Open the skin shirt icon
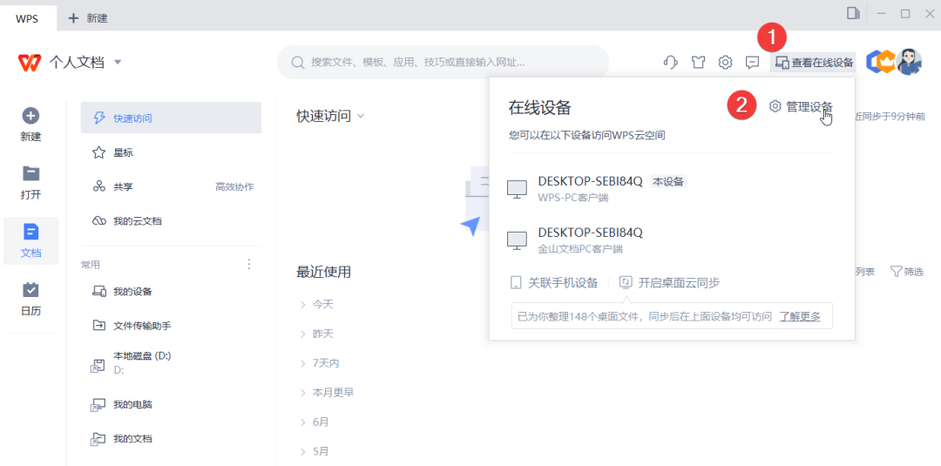 697,62
